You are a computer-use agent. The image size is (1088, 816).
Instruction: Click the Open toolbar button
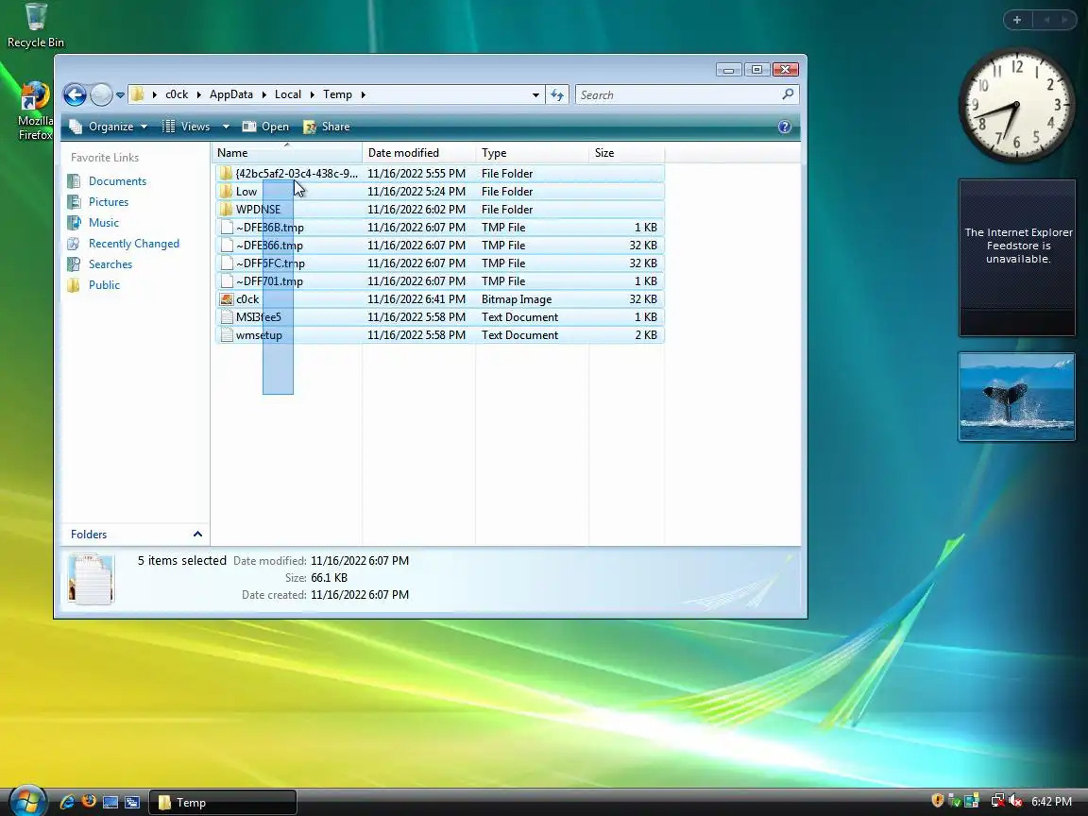click(x=265, y=127)
